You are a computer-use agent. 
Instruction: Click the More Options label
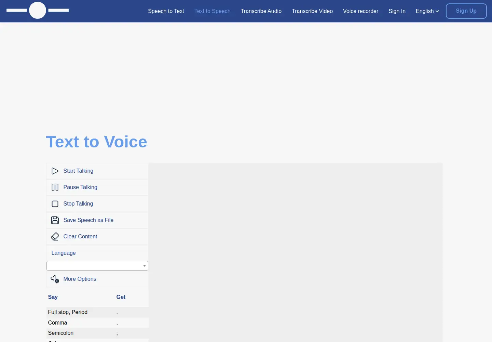tap(80, 279)
